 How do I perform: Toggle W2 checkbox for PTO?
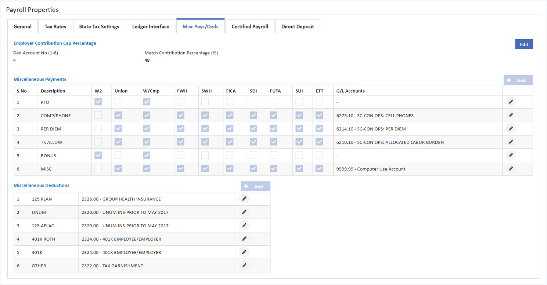(98, 102)
